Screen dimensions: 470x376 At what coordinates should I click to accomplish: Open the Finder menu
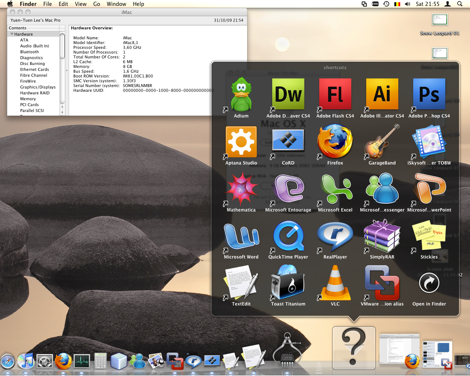point(28,4)
